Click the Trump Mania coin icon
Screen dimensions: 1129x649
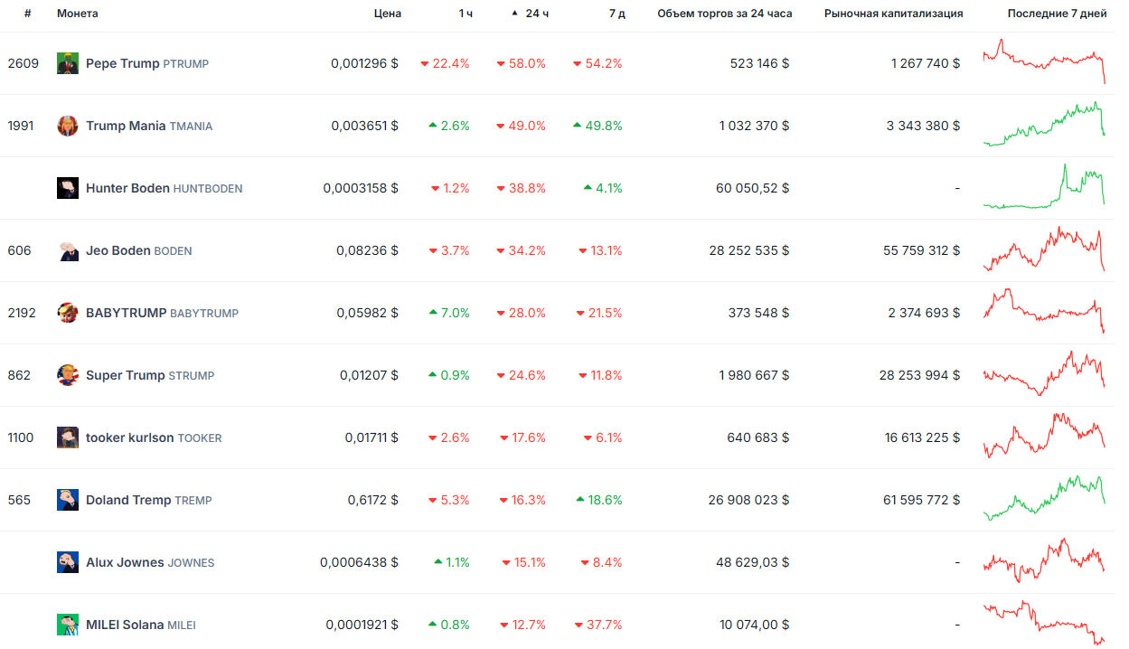pos(68,126)
